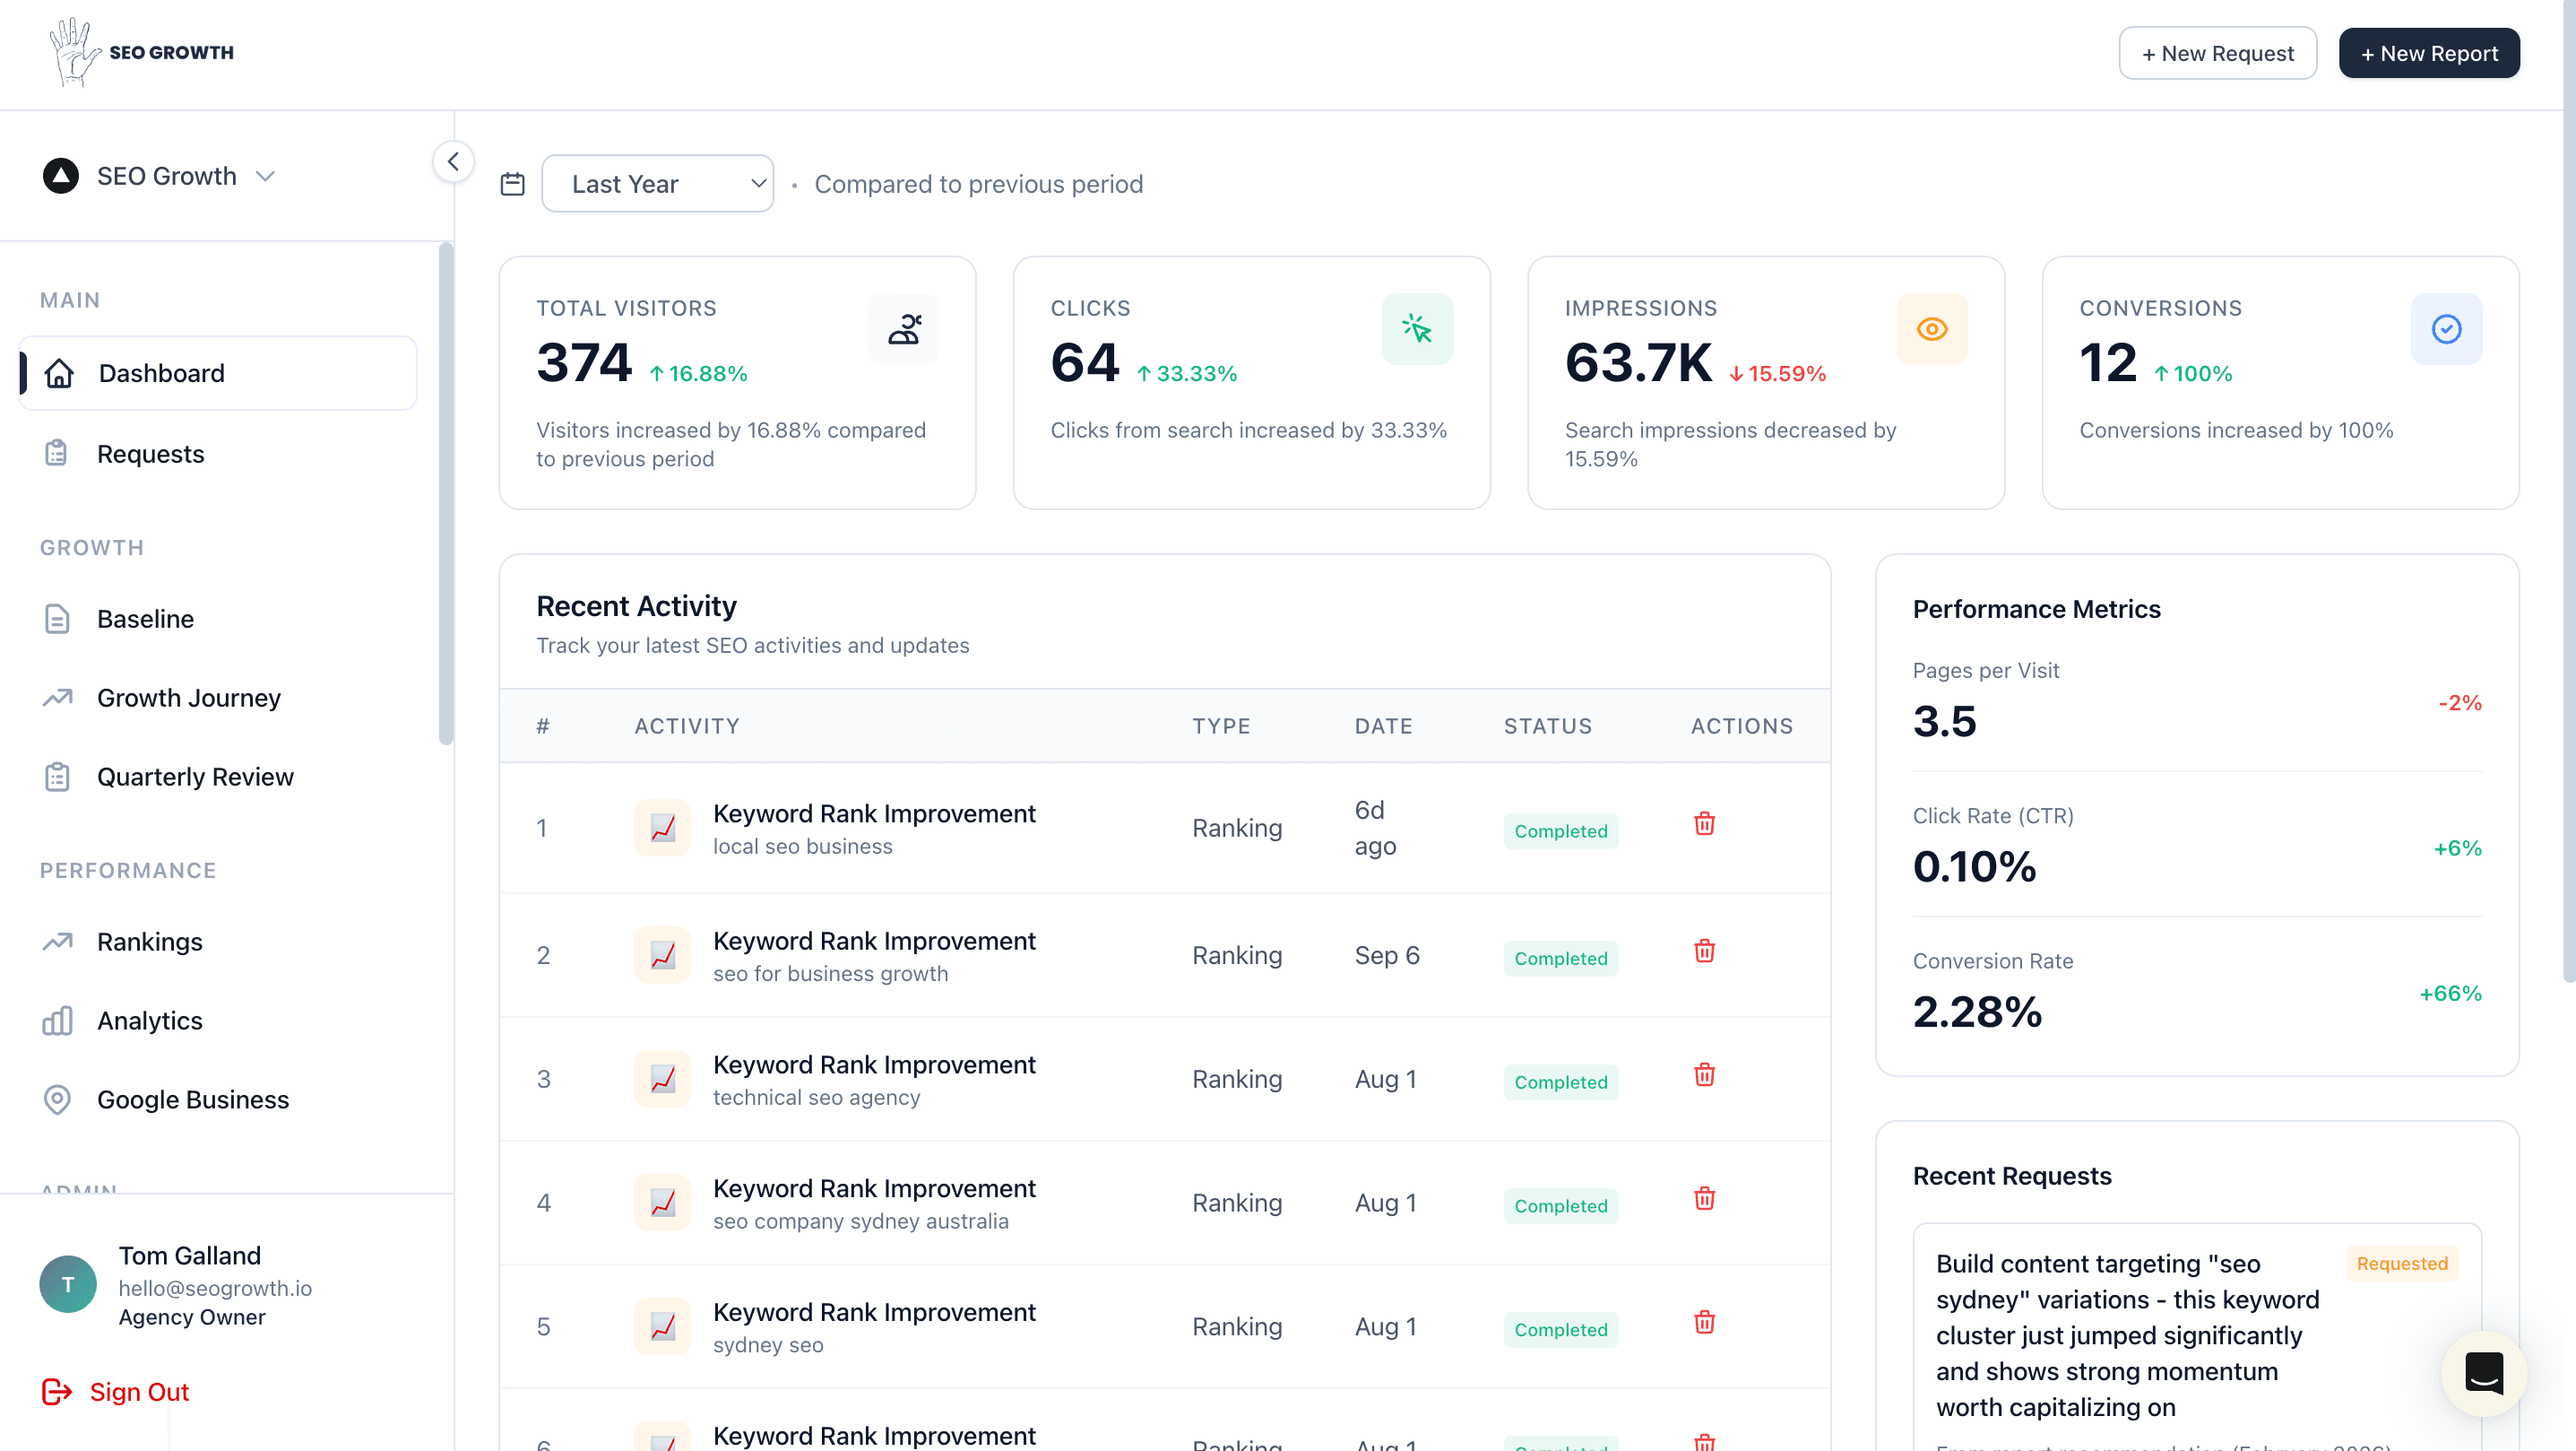The height and width of the screenshot is (1451, 2576).
Task: Click the calendar icon beside Last Year
Action: [x=512, y=184]
